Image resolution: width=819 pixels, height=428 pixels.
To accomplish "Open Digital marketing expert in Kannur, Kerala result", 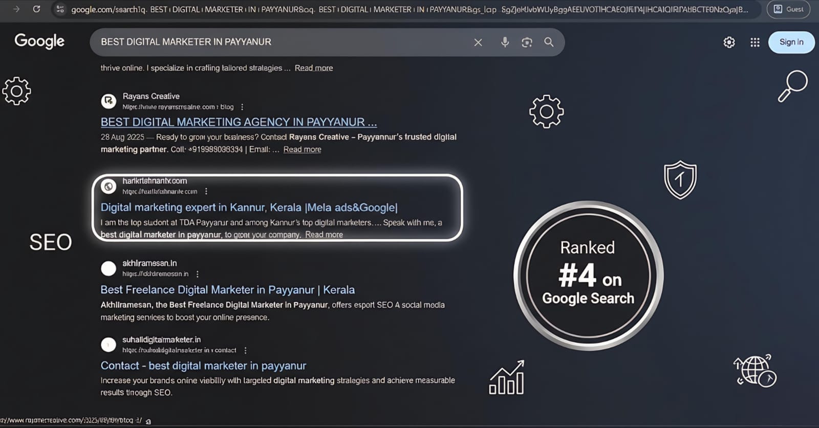I will point(249,207).
